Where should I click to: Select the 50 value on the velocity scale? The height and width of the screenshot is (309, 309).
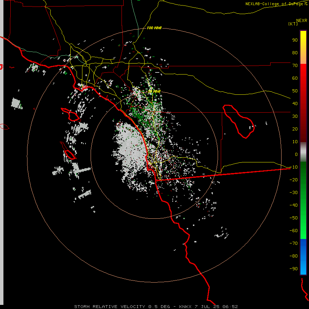tap(295, 91)
